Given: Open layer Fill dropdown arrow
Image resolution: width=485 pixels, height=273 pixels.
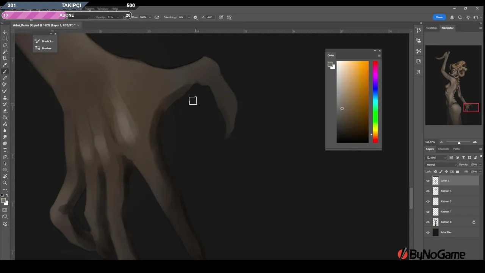Looking at the screenshot, I should click(x=480, y=171).
